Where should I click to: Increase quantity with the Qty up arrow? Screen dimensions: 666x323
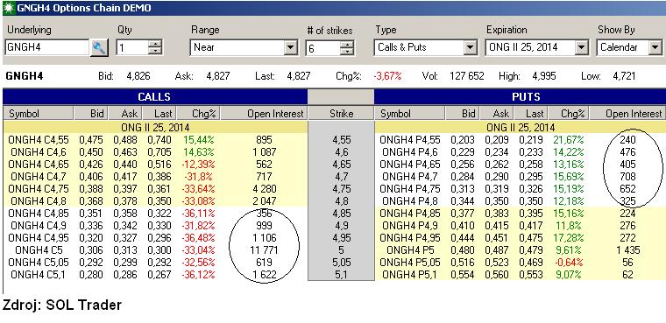155,44
